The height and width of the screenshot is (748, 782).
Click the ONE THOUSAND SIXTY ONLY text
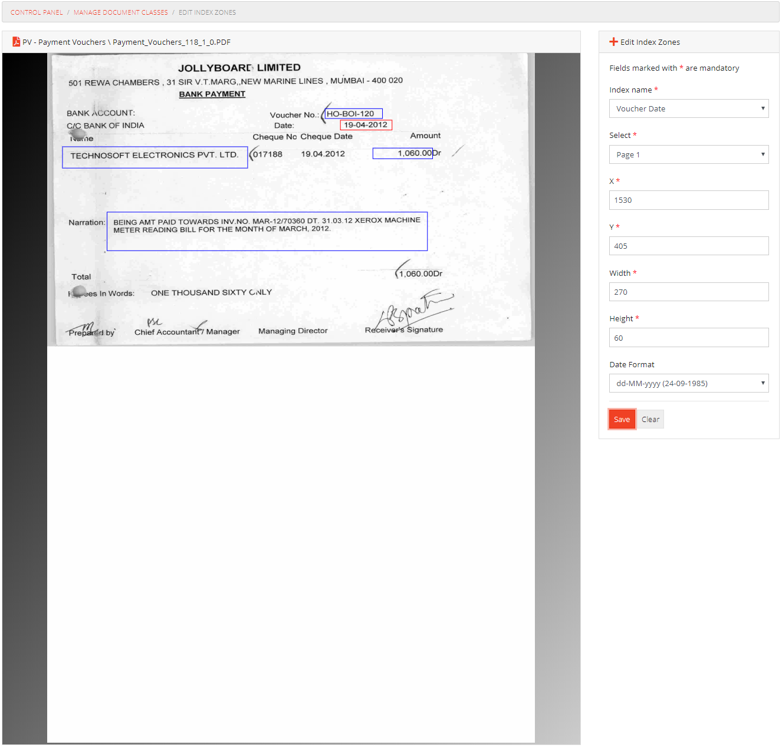[211, 292]
